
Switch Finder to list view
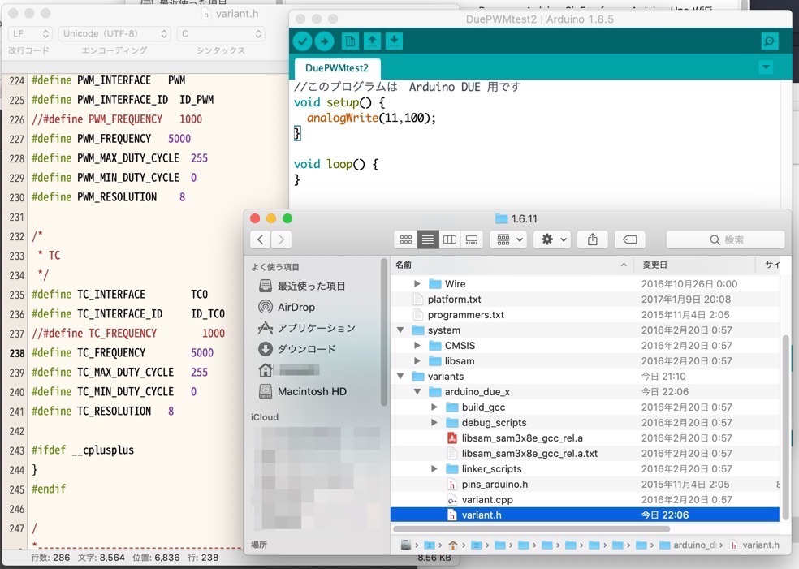click(x=428, y=239)
